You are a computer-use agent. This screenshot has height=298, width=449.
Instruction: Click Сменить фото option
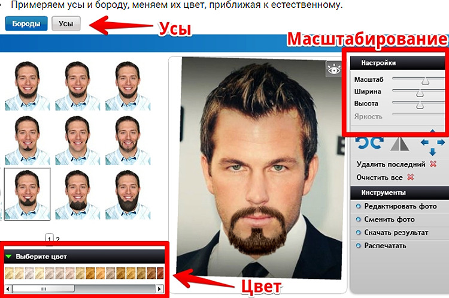click(390, 219)
